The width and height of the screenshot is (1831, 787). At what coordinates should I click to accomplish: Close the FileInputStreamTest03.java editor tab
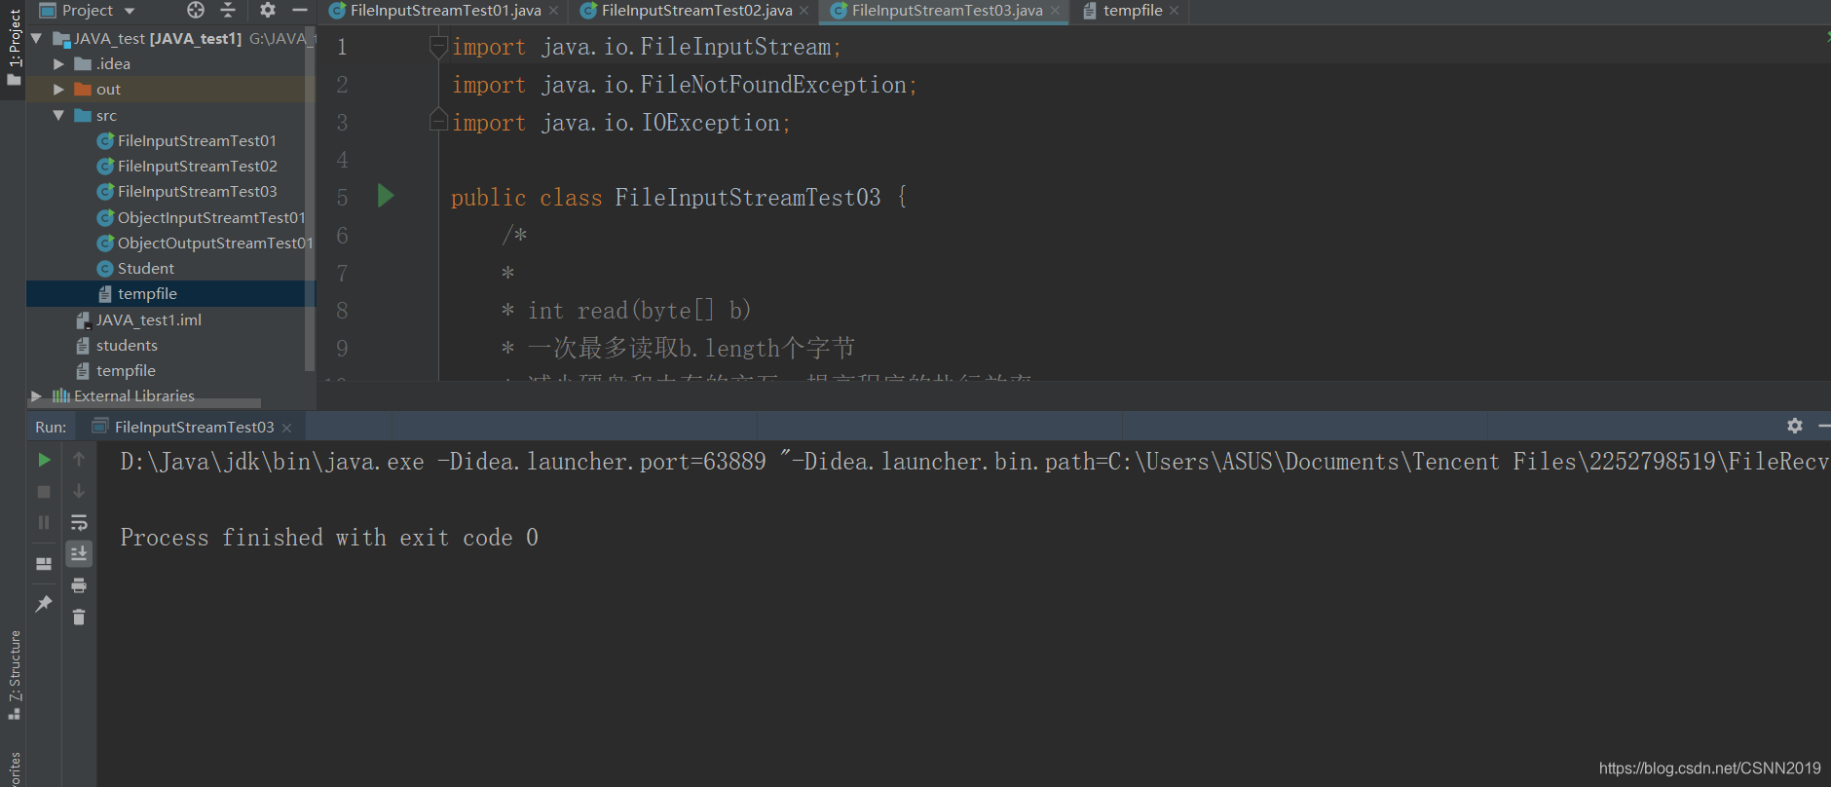(x=1055, y=11)
